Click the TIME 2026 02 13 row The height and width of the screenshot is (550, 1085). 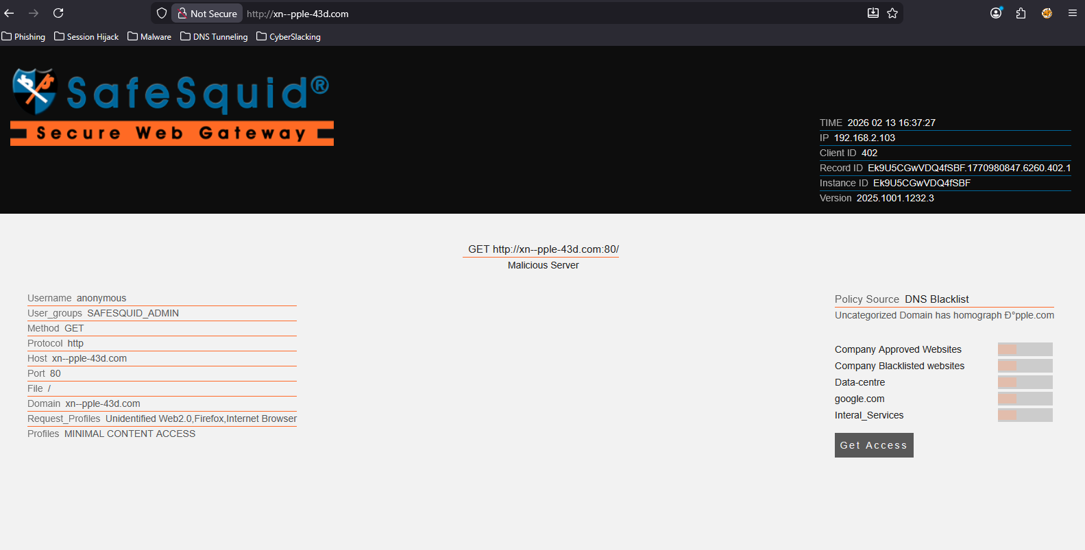click(x=945, y=123)
